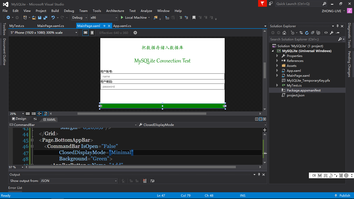Switch to the Design pane tab

click(19, 119)
